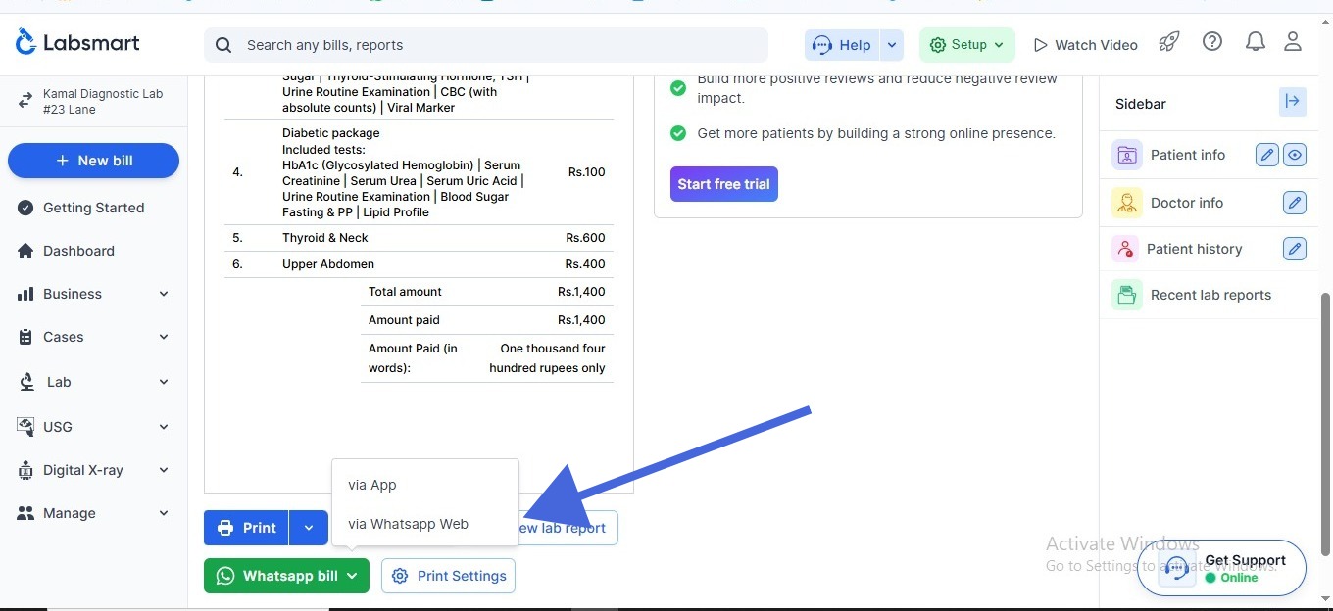Click the Labsmart logo

[77, 43]
